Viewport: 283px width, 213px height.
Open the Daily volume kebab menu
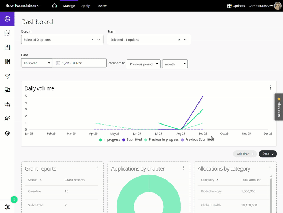(270, 87)
